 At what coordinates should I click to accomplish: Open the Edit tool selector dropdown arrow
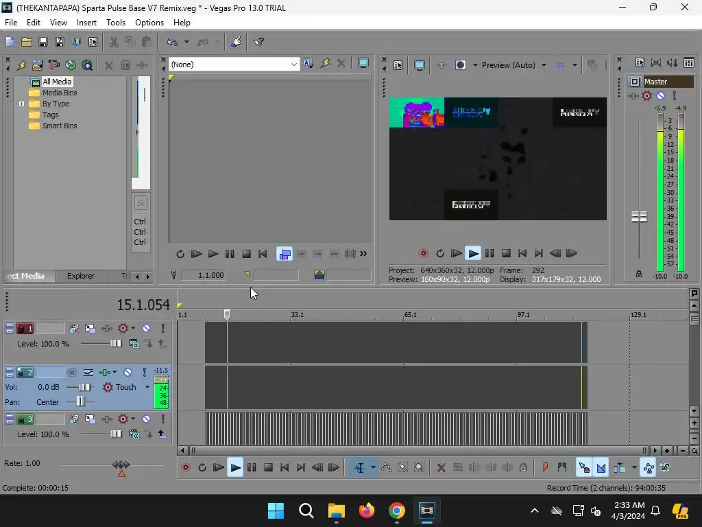pos(373,468)
